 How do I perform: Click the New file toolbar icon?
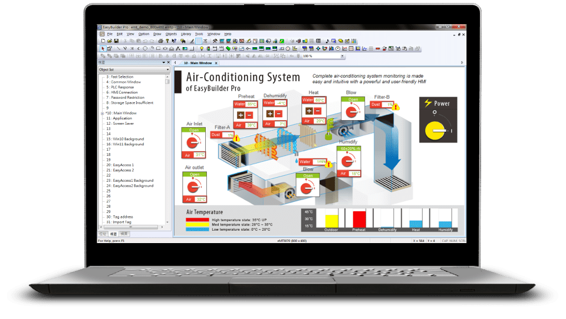pyautogui.click(x=103, y=41)
